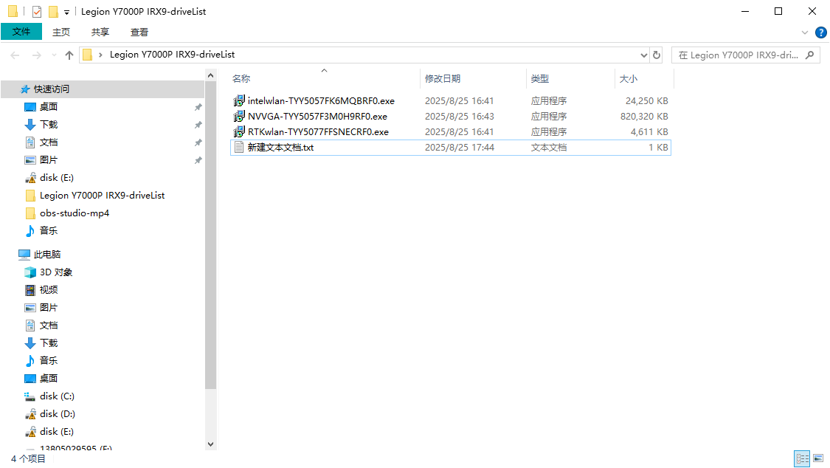This screenshot has height=468, width=830.
Task: Open pinned 文档 under Quick access
Action: pos(48,142)
